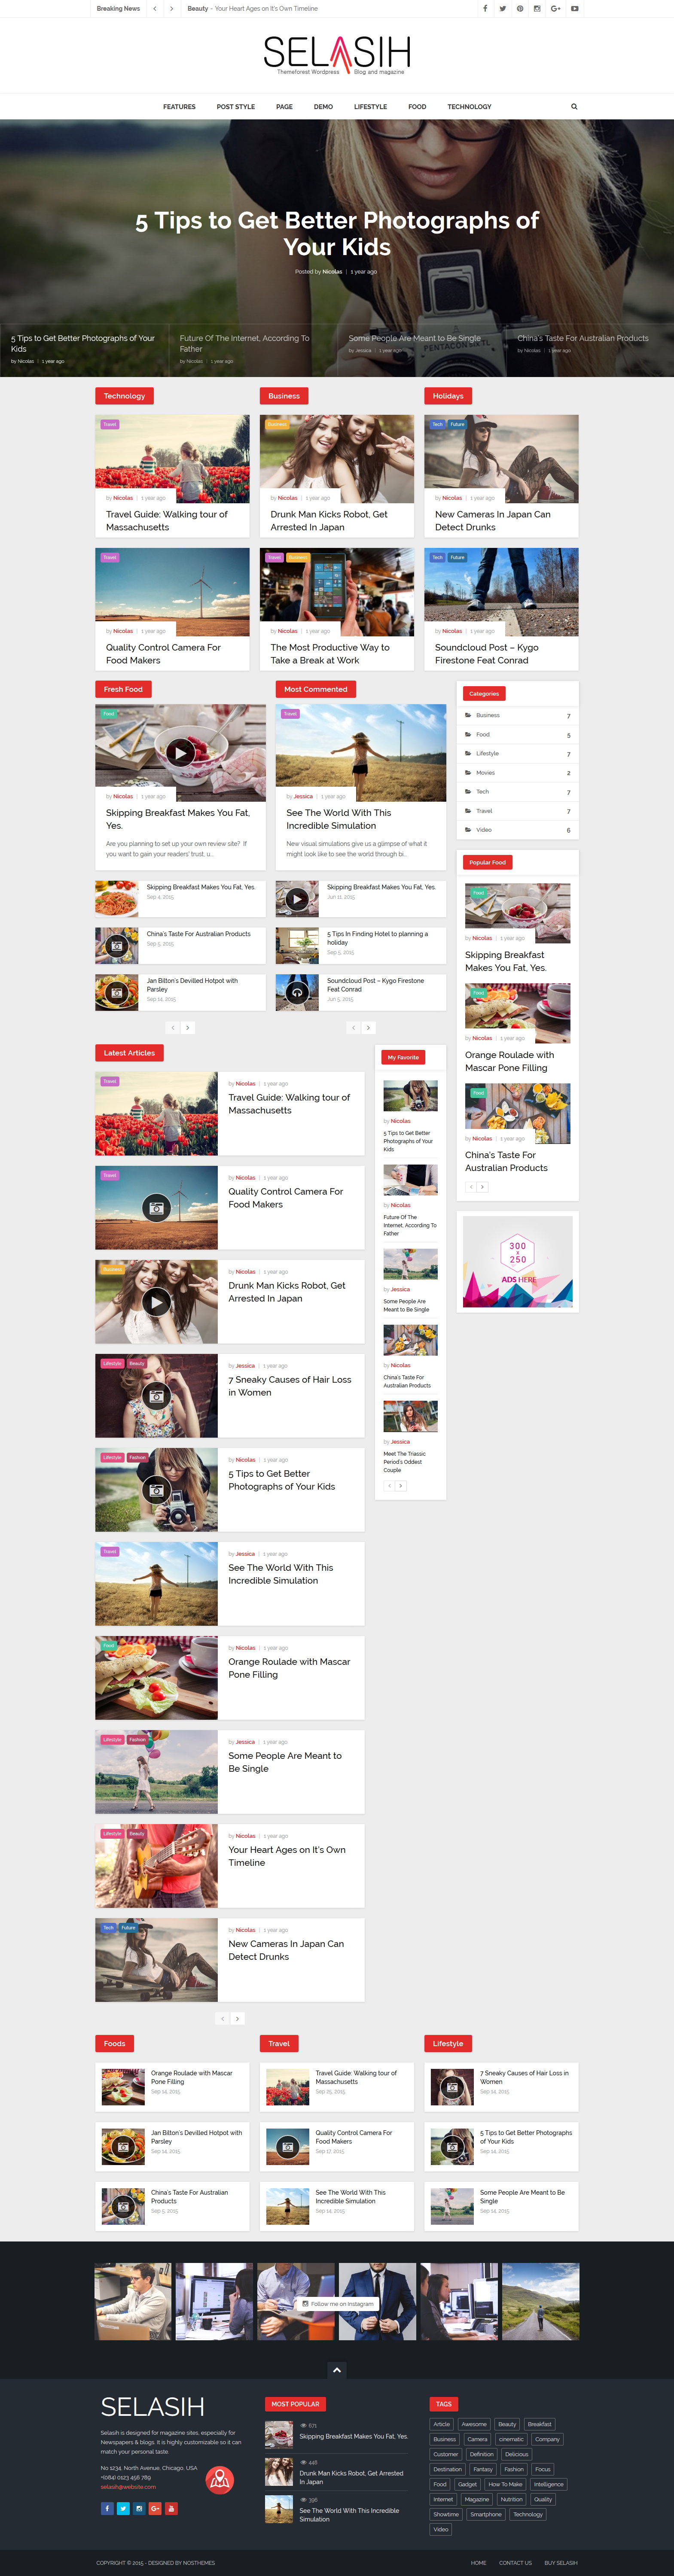
Task: Click the Ads Here 300x250 banner
Action: 518,1262
